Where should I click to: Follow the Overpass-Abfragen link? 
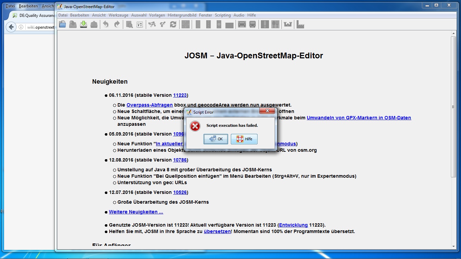point(150,105)
